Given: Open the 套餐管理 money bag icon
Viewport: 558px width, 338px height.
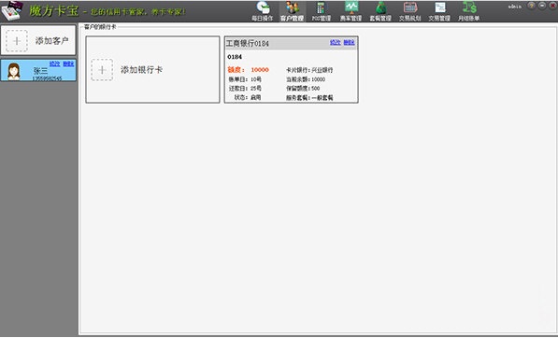Looking at the screenshot, I should pyautogui.click(x=380, y=11).
